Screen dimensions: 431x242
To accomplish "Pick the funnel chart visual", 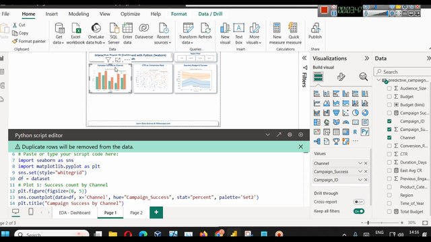I will click(x=336, y=113).
